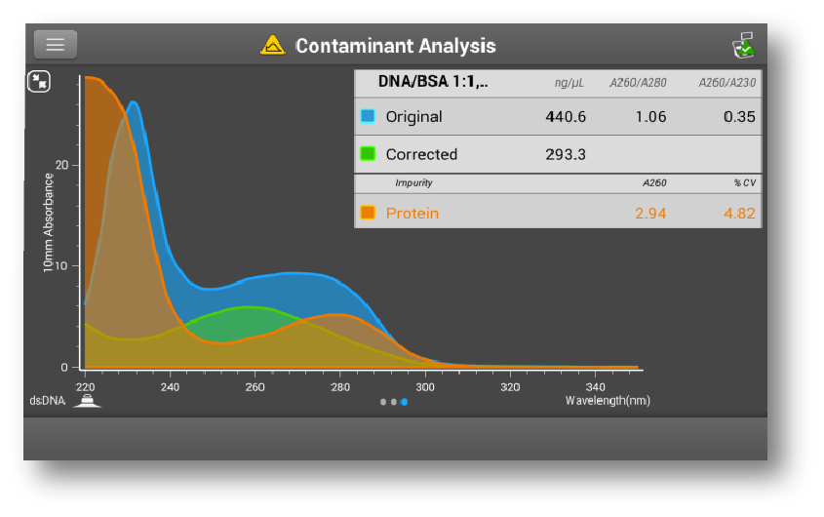
Task: Click the Contaminant Analysis title
Action: pos(395,46)
